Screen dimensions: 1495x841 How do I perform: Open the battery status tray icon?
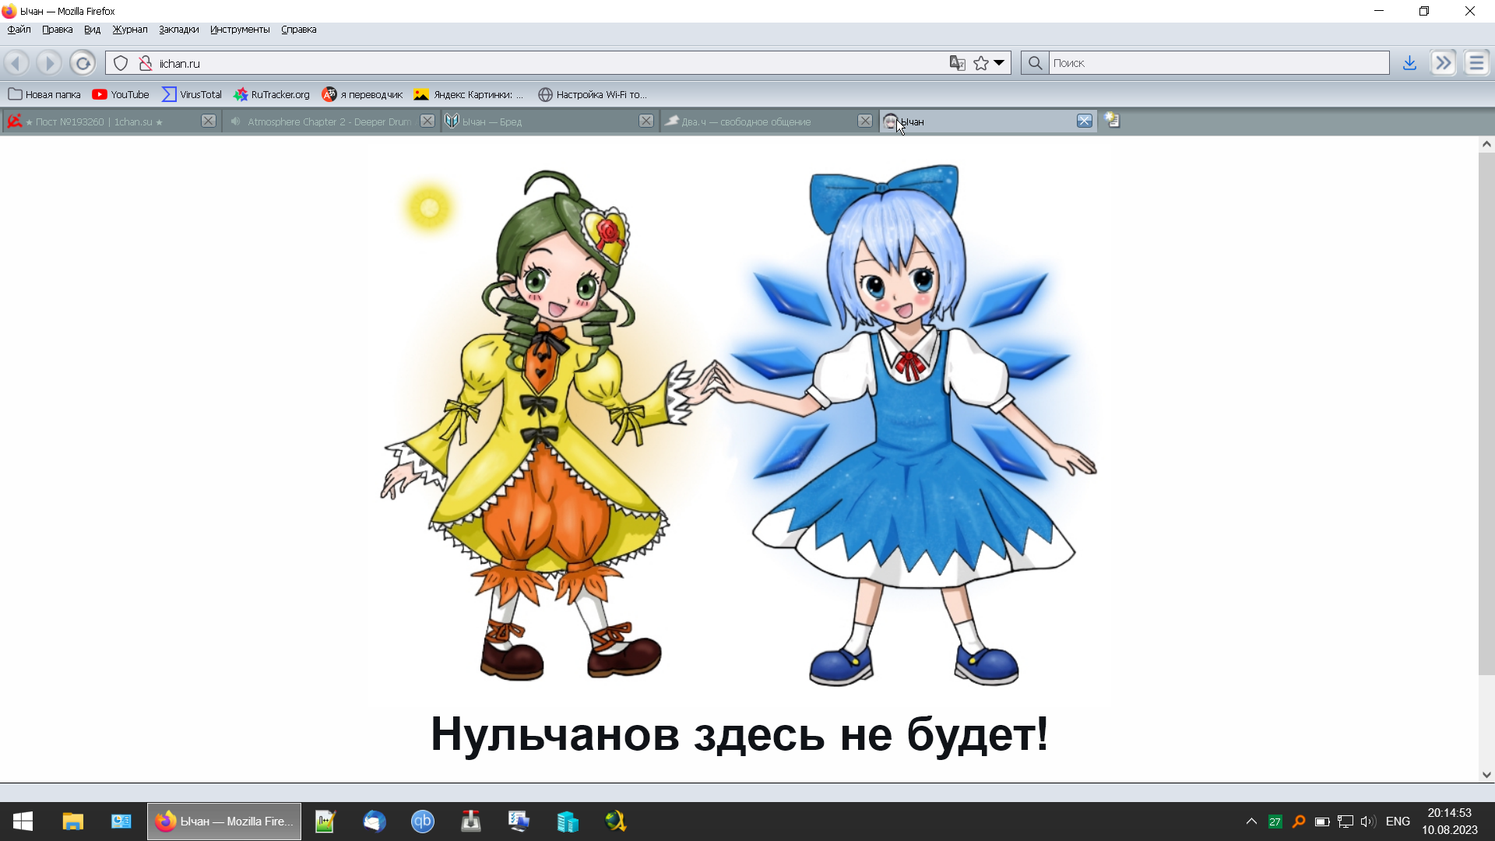pos(1321,822)
